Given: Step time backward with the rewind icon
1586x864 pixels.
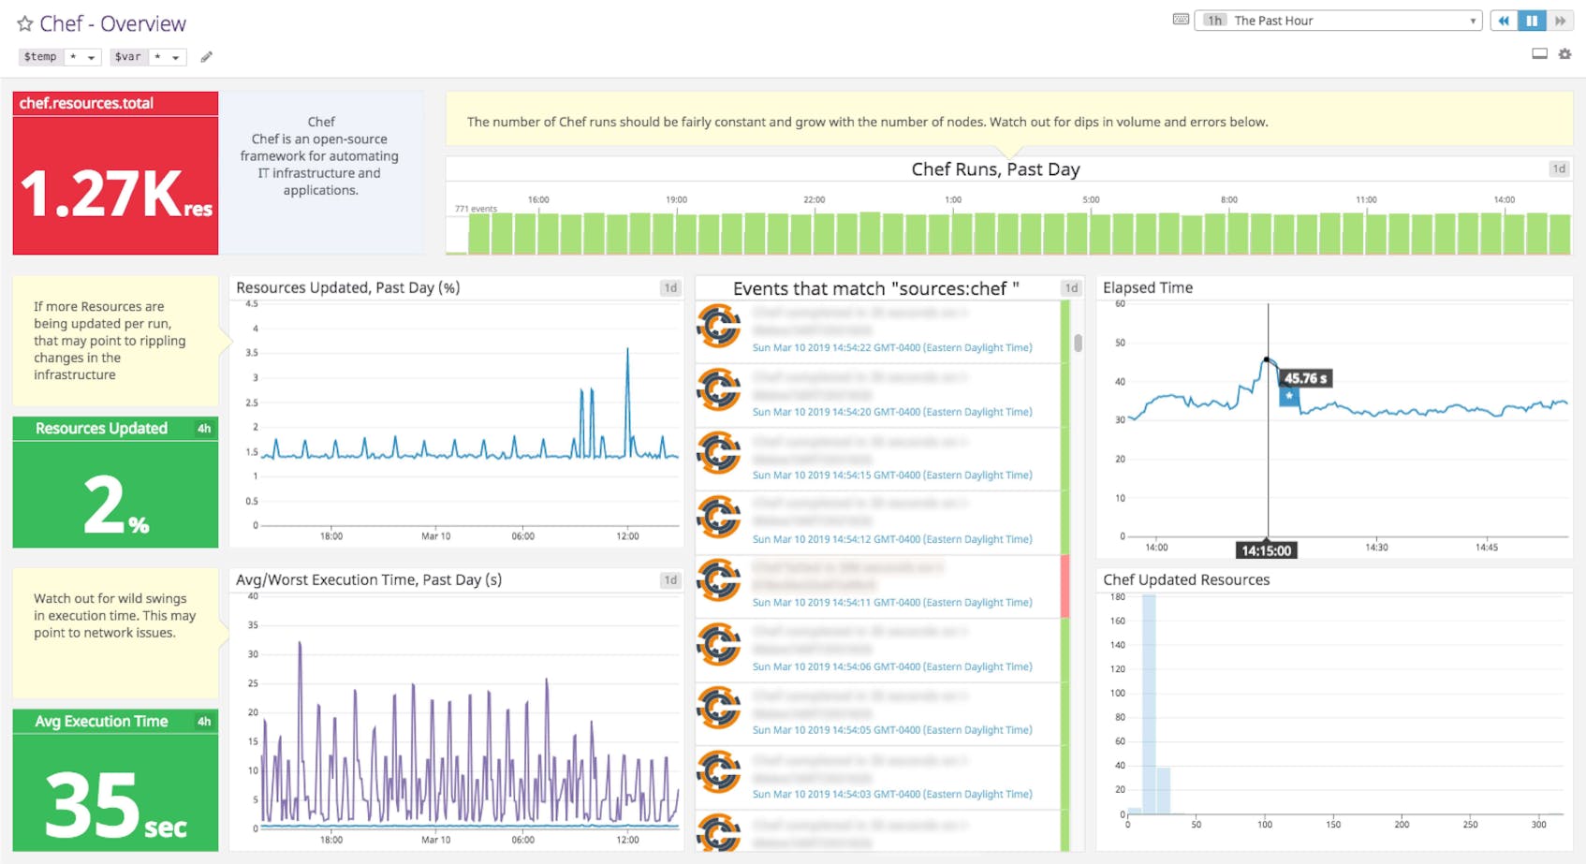Looking at the screenshot, I should click(x=1504, y=20).
